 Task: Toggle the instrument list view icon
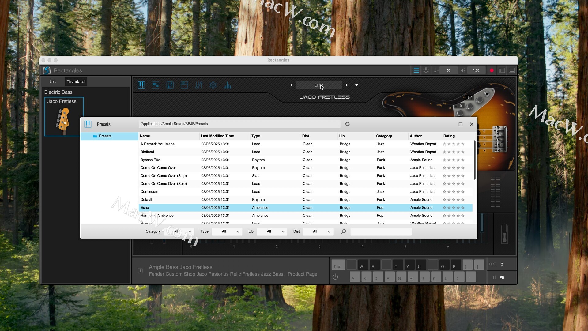416,70
